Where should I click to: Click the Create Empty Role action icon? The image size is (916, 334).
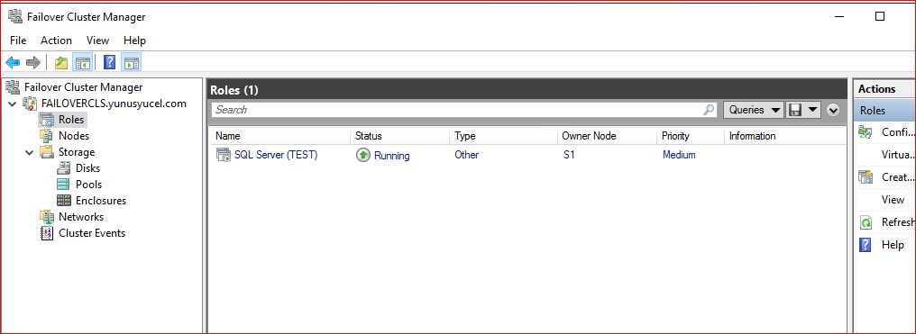[x=866, y=177]
